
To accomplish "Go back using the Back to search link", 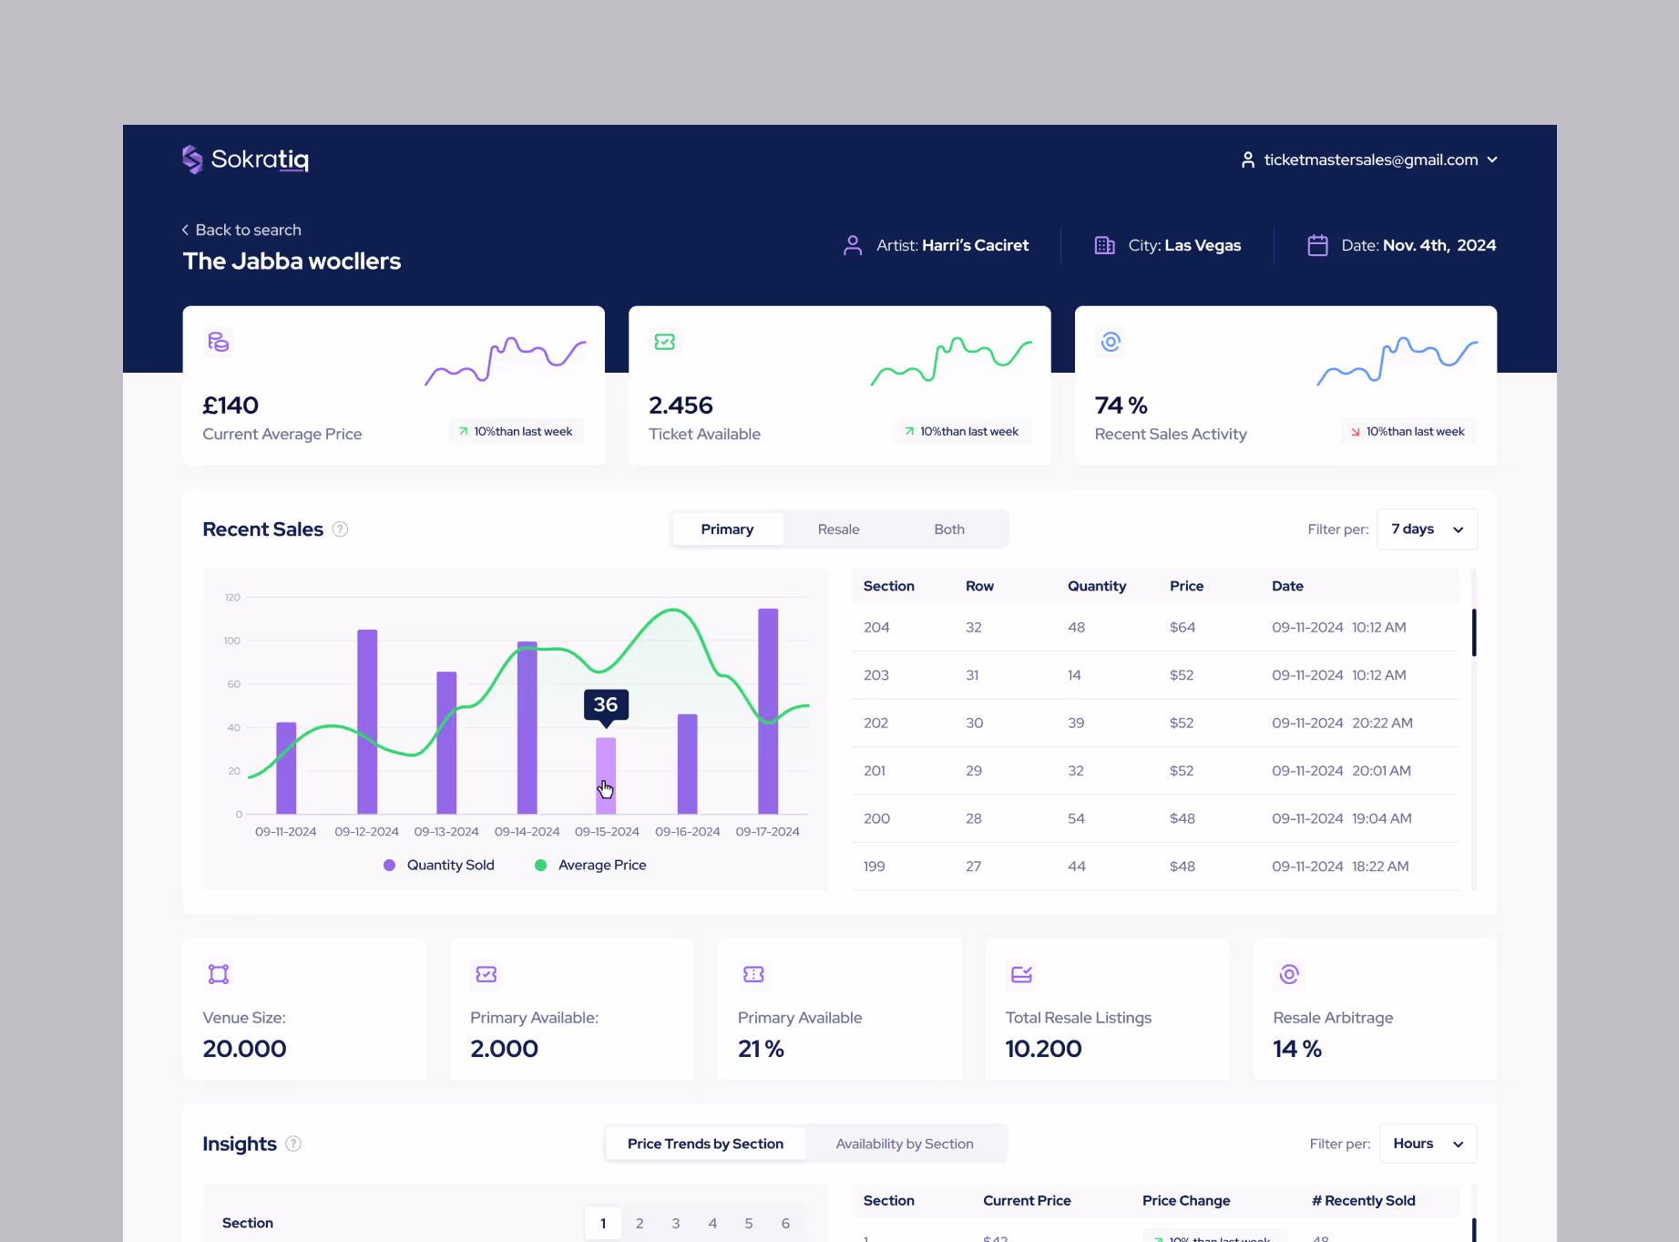I will click(241, 230).
